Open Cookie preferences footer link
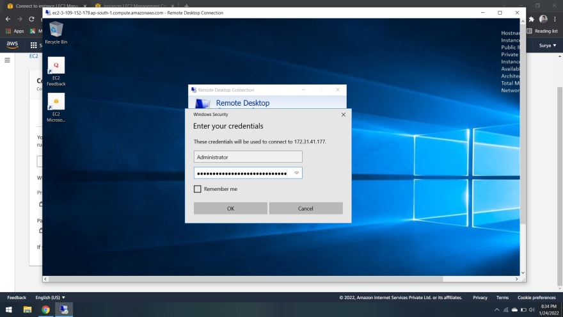This screenshot has width=563, height=317. coord(536,298)
